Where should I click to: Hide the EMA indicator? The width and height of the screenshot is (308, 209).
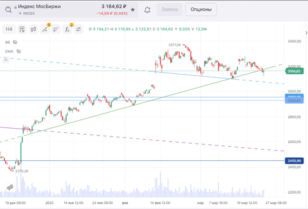pos(18,51)
